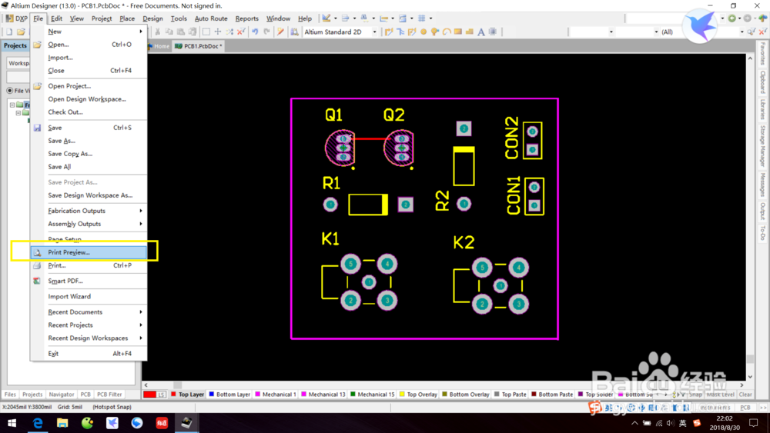The width and height of the screenshot is (770, 433).
Task: Click the Place Component icon
Action: pyautogui.click(x=493, y=32)
